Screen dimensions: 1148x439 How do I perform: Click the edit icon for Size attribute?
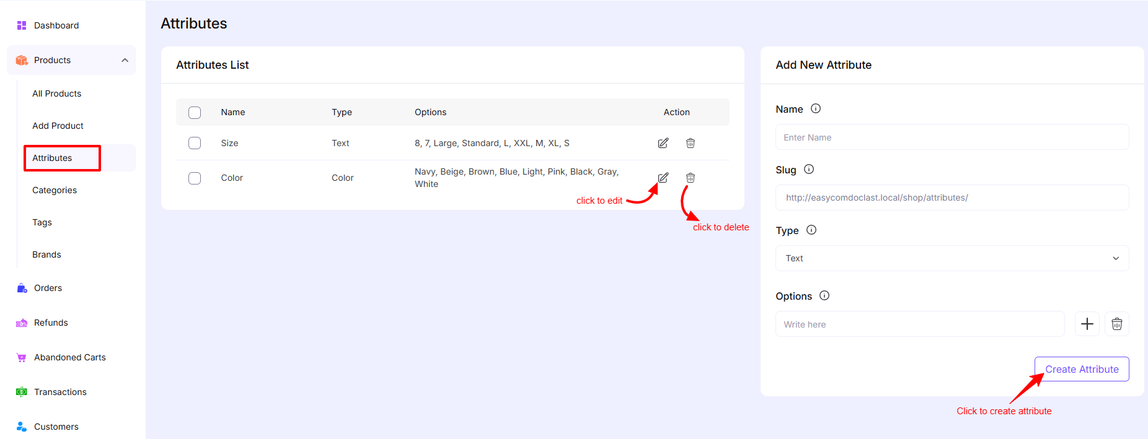(x=663, y=143)
